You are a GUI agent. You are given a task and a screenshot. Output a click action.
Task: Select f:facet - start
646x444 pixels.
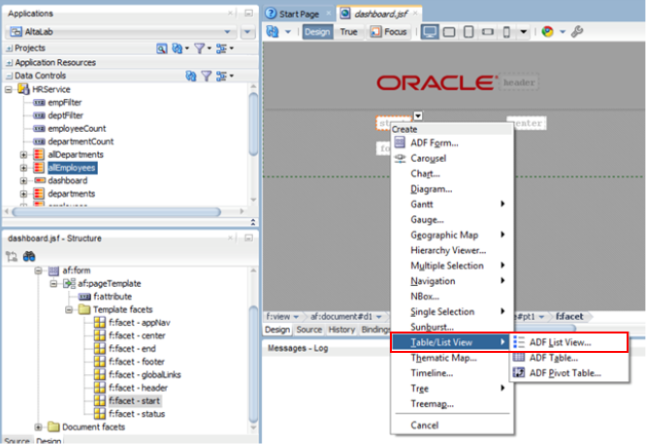point(134,400)
